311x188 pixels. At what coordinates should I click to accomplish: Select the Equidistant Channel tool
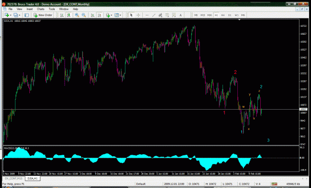point(160,15)
